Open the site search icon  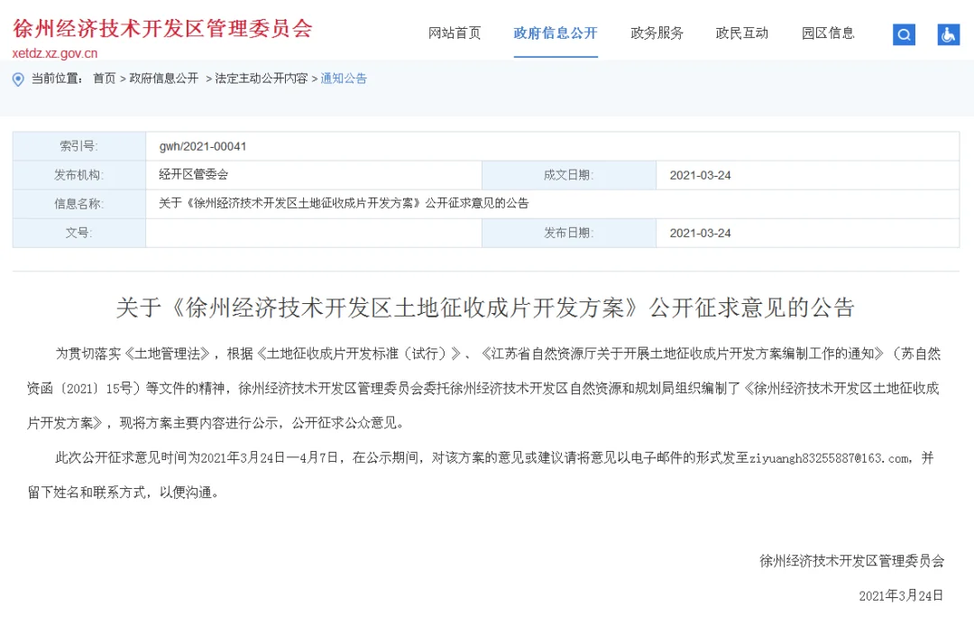(904, 34)
